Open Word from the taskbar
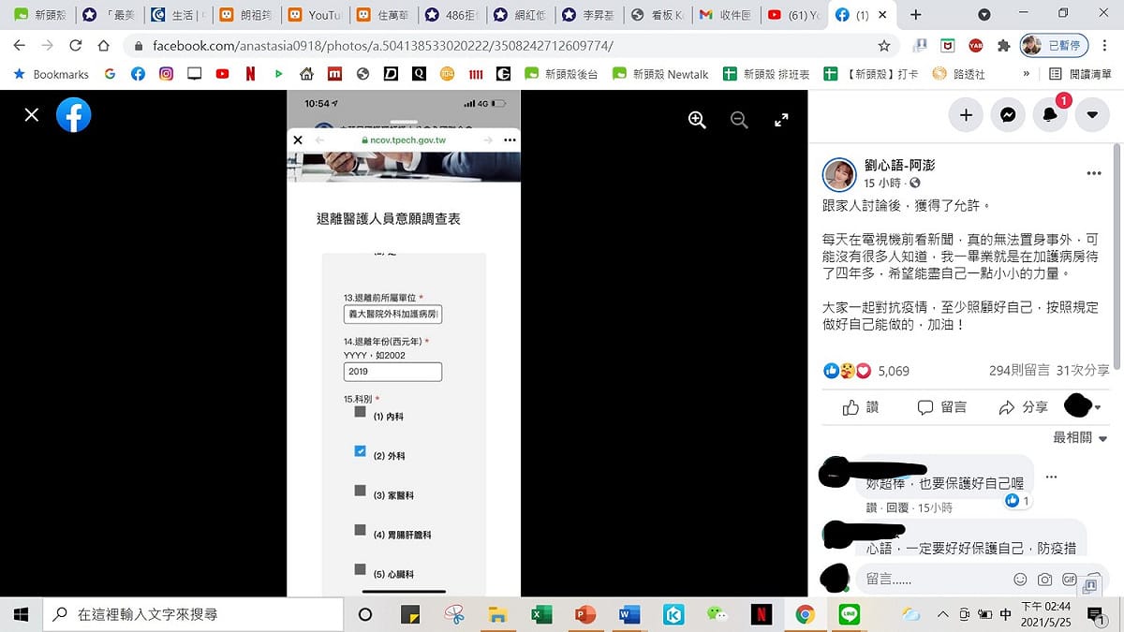 629,614
